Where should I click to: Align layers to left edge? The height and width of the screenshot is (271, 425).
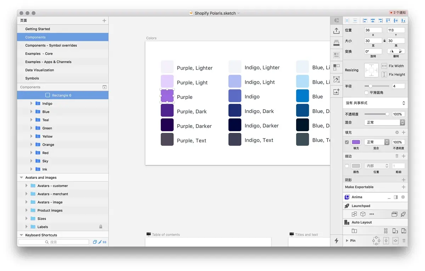click(x=365, y=21)
